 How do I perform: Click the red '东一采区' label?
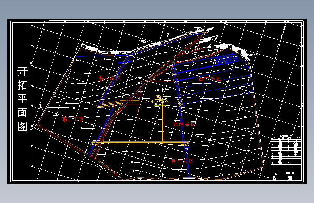pos(109,78)
